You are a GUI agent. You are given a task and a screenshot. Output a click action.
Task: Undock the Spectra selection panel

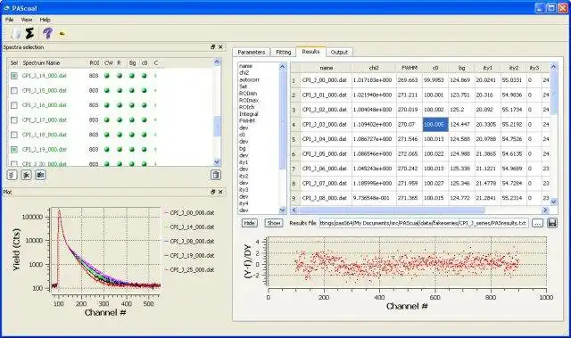(213, 47)
